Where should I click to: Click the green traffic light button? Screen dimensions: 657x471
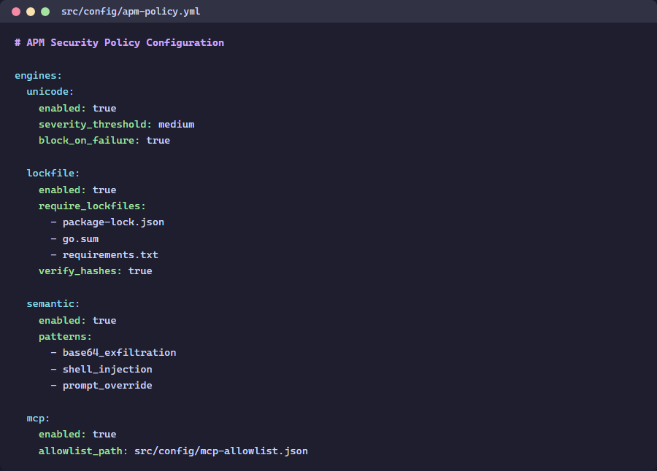click(x=45, y=12)
